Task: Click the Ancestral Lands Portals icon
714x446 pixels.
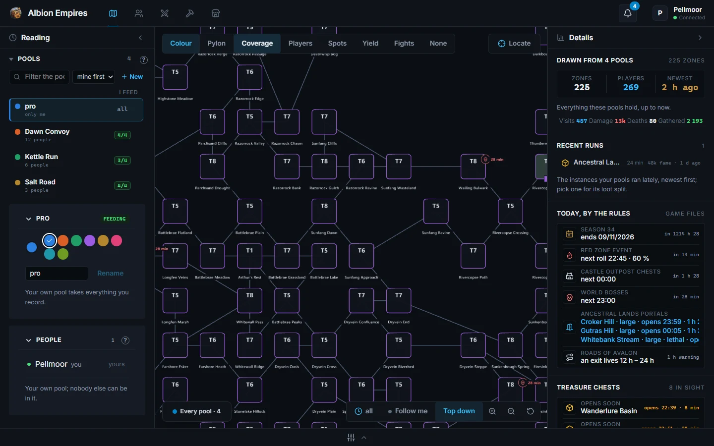Action: tap(570, 327)
